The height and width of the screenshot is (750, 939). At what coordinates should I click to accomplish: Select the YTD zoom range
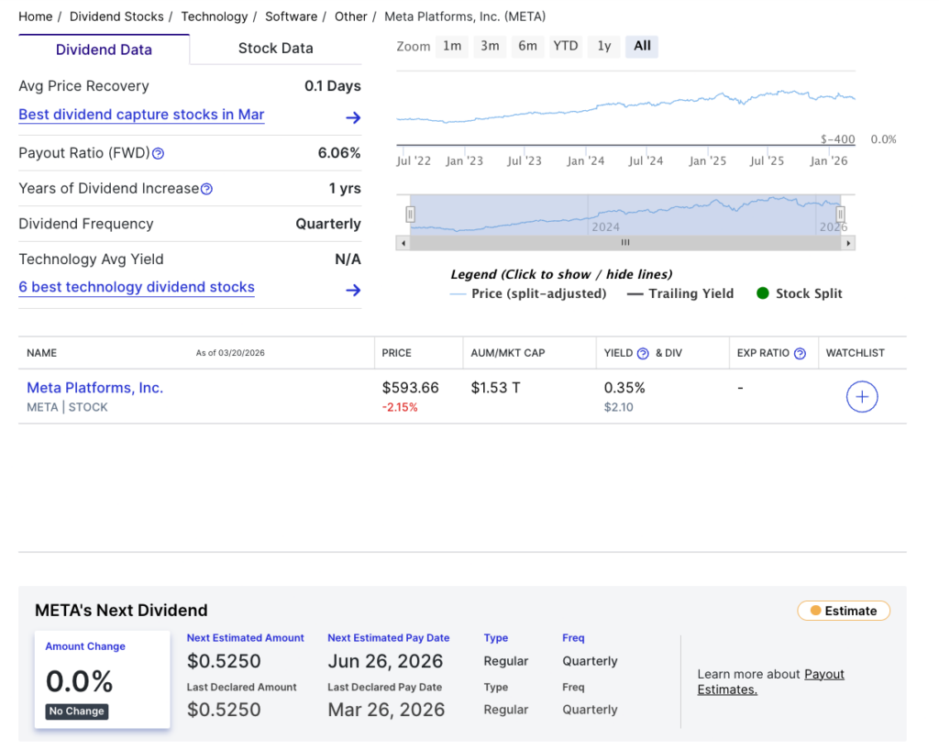pyautogui.click(x=565, y=46)
